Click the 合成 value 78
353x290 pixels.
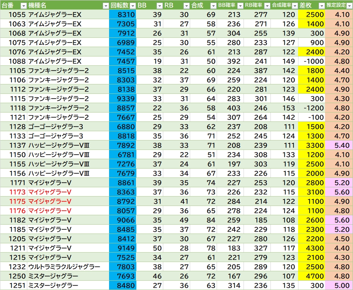click(211, 248)
